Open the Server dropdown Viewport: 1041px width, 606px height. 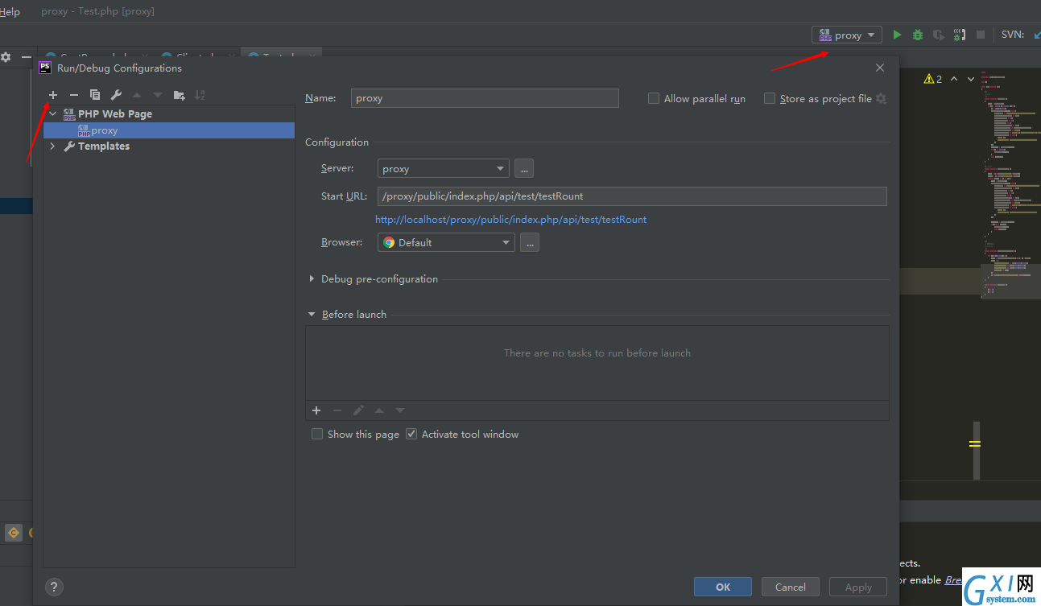click(443, 168)
